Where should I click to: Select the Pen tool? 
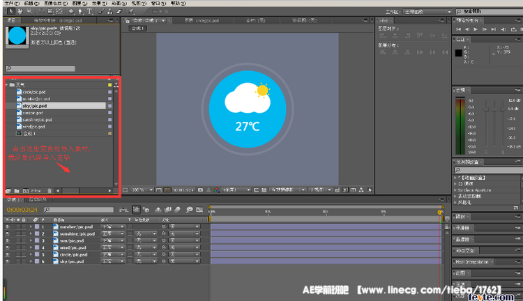tap(80, 11)
